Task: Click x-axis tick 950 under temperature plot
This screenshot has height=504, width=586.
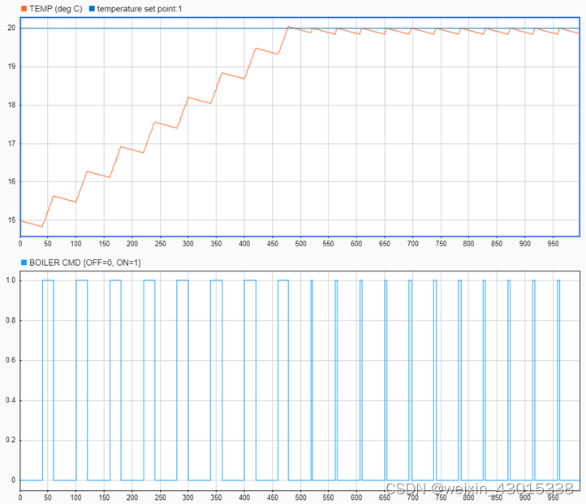Action: 553,244
